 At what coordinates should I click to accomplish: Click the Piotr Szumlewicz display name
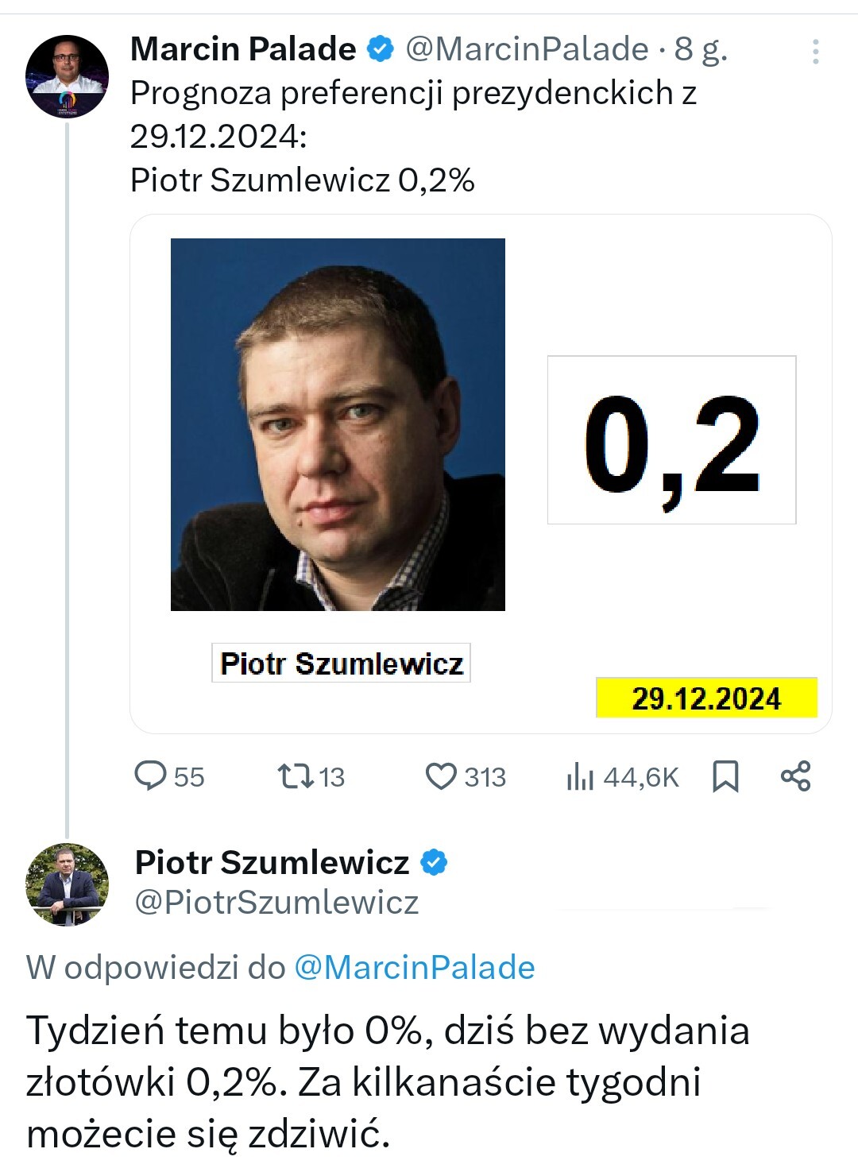[272, 862]
